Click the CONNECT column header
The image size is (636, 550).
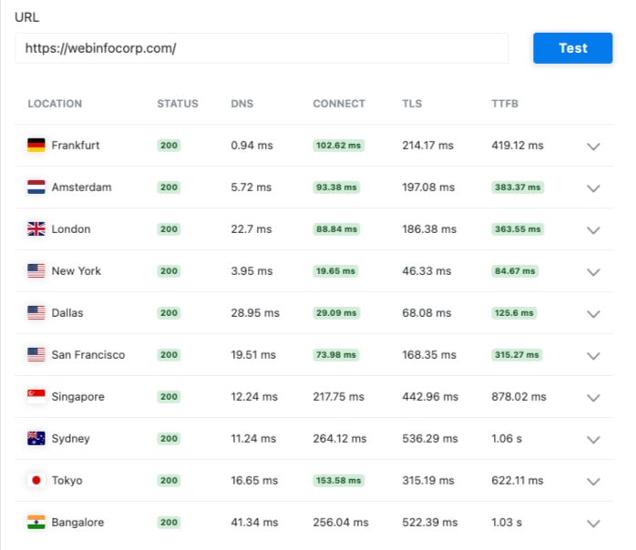[339, 104]
